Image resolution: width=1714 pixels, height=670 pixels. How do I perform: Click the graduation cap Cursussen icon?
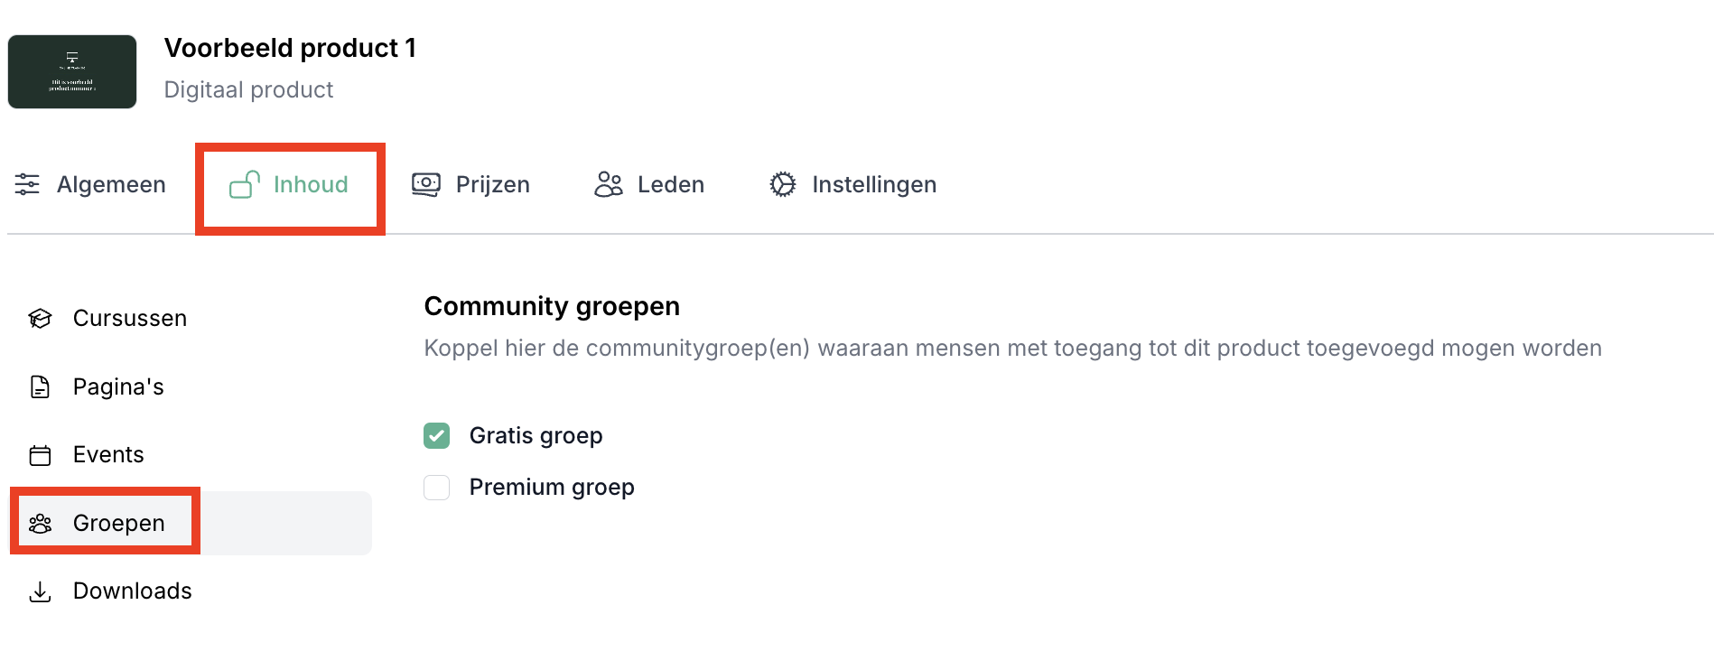pos(40,319)
